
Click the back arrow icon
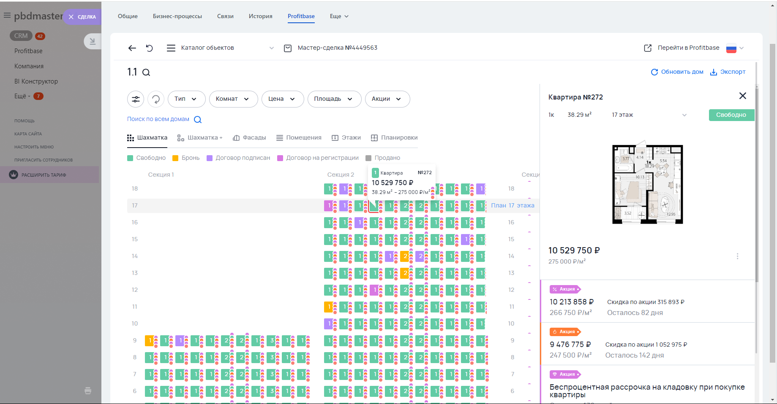132,48
